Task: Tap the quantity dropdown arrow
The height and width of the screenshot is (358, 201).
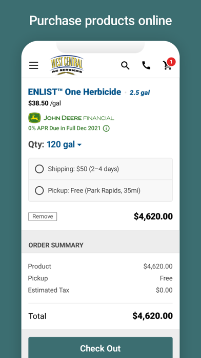Action: click(x=79, y=145)
